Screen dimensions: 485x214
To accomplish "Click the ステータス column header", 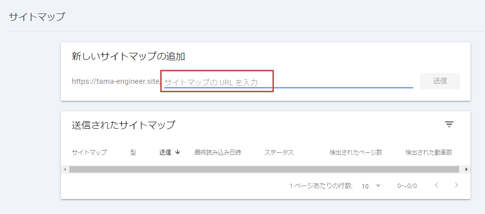I will pyautogui.click(x=279, y=153).
